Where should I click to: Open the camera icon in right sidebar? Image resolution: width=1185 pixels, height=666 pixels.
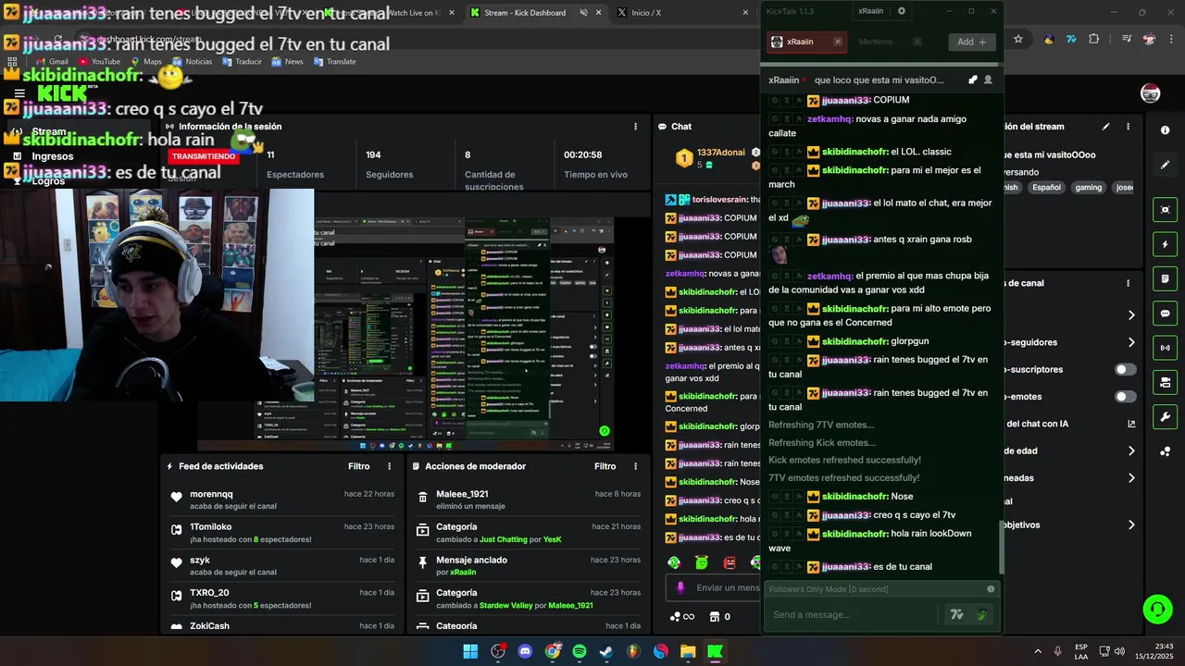[x=1165, y=382]
